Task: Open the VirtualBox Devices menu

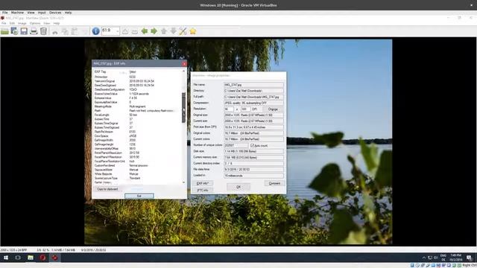Action: pos(55,13)
